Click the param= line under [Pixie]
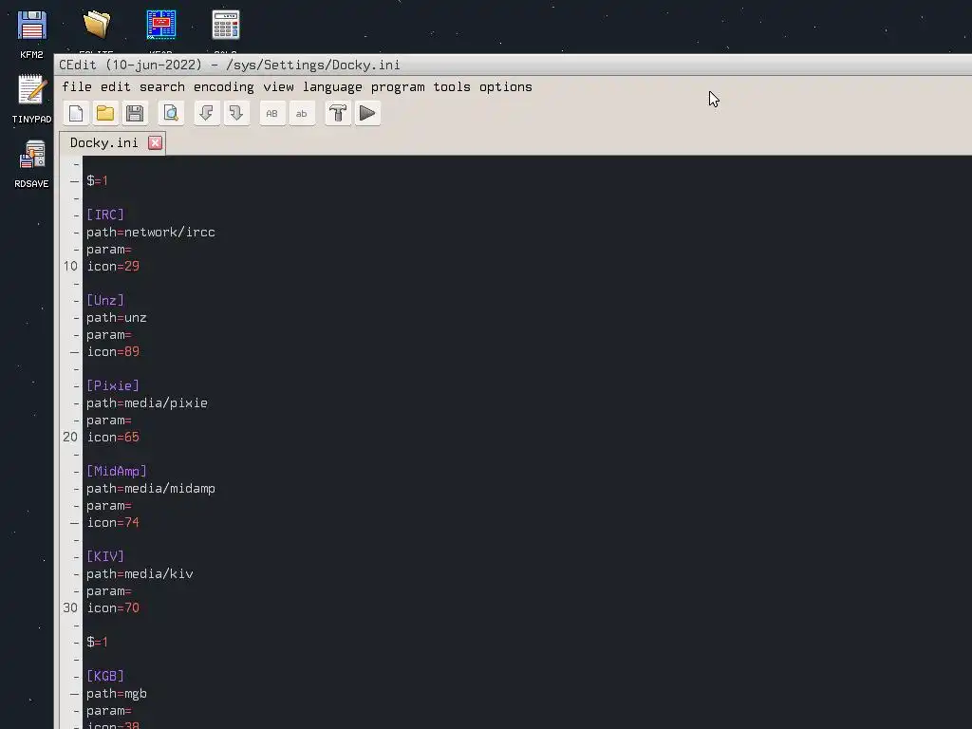The width and height of the screenshot is (972, 729). click(x=109, y=421)
